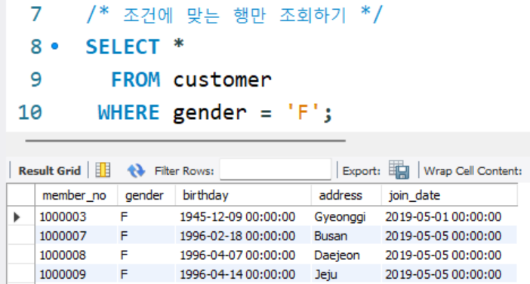Click the Result Grid button
This screenshot has width=530, height=284.
[49, 171]
